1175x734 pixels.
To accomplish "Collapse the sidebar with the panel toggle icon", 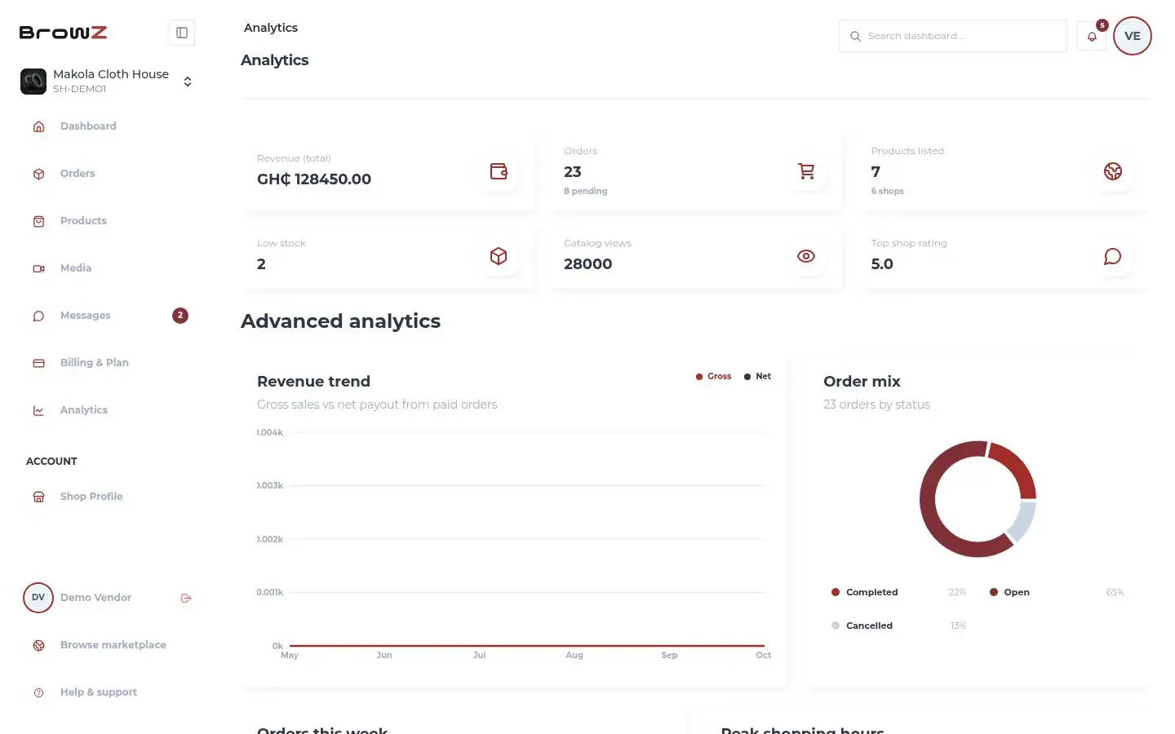I will pyautogui.click(x=182, y=33).
